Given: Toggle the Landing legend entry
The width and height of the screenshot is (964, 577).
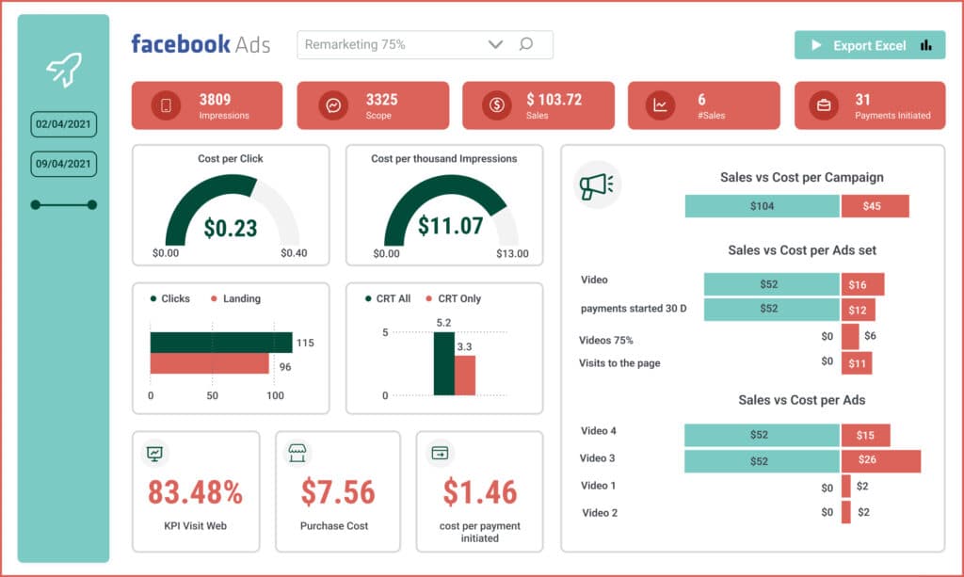Looking at the screenshot, I should click(x=235, y=298).
